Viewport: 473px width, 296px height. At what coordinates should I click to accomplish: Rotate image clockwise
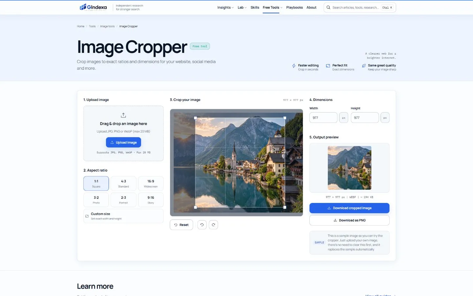[x=214, y=225]
